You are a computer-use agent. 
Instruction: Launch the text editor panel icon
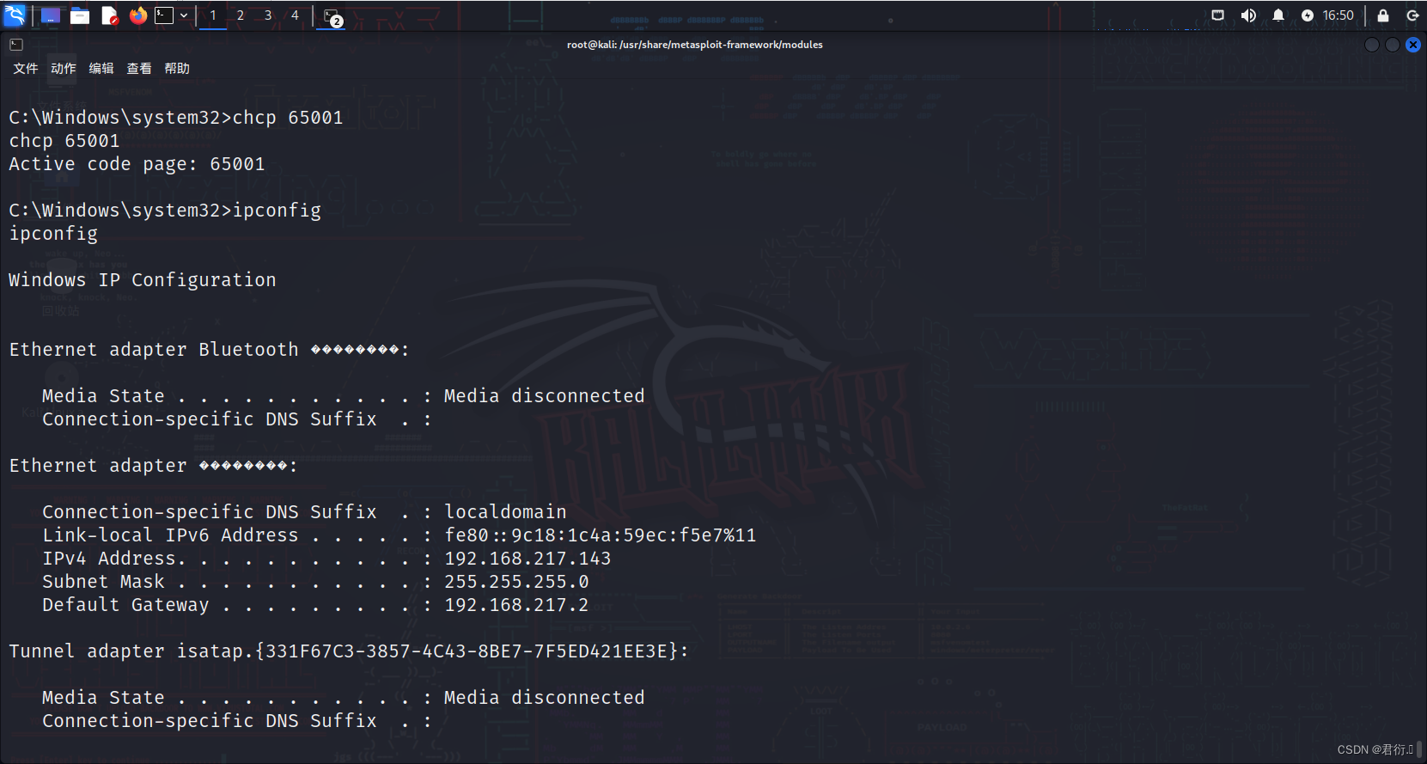[x=109, y=15]
